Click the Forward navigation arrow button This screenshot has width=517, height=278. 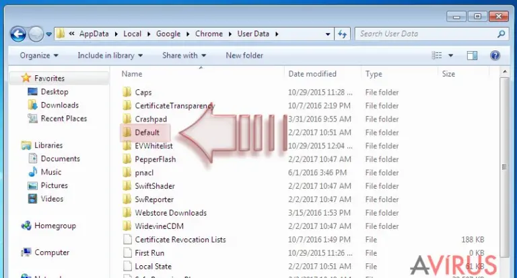click(x=36, y=34)
